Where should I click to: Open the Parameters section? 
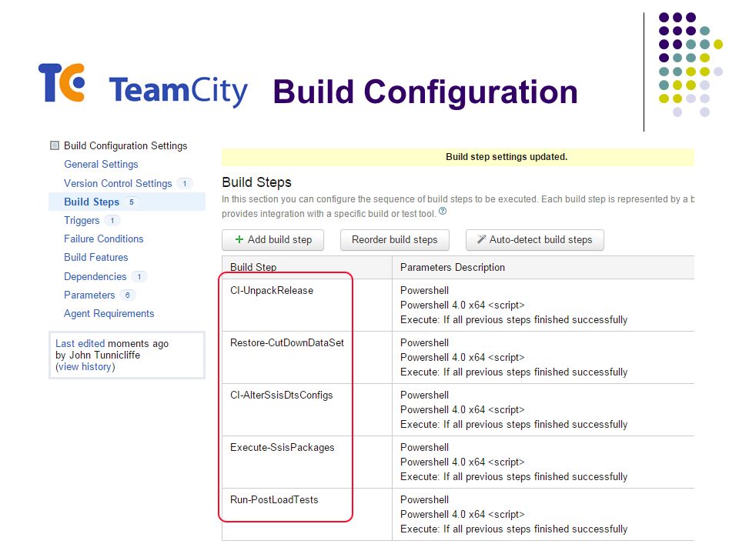pyautogui.click(x=89, y=295)
